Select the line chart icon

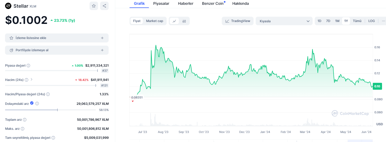click(174, 21)
